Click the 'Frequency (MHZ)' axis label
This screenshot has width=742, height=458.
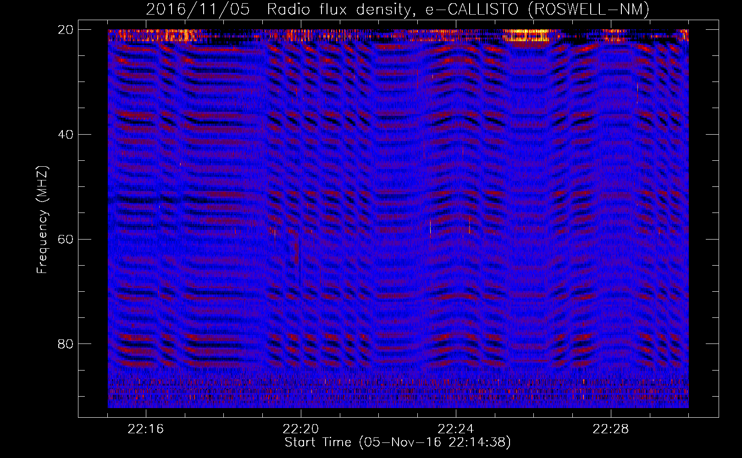click(x=42, y=220)
